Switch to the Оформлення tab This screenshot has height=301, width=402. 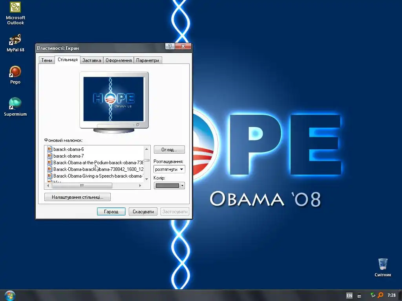[x=119, y=60]
